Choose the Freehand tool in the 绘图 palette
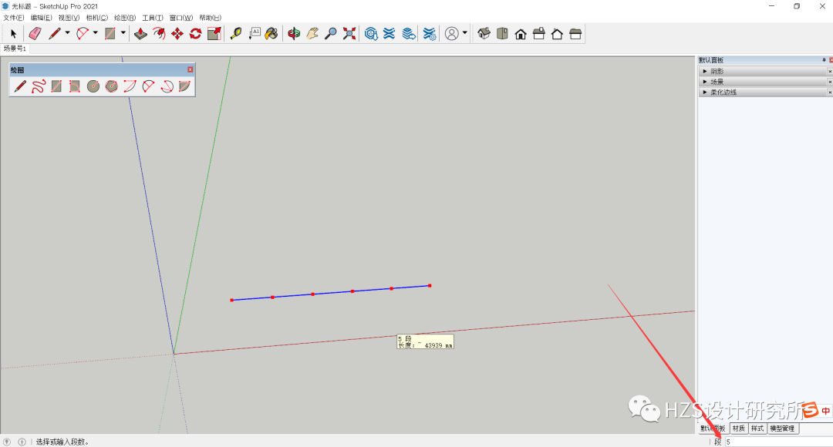The height and width of the screenshot is (447, 833). [39, 86]
